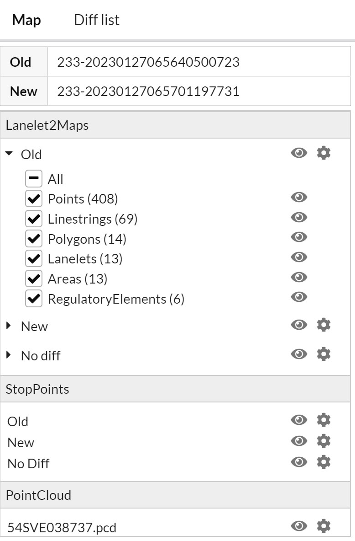Open settings gear for 54SVE038737.pcd point cloud
This screenshot has height=541, width=355.
click(x=324, y=526)
